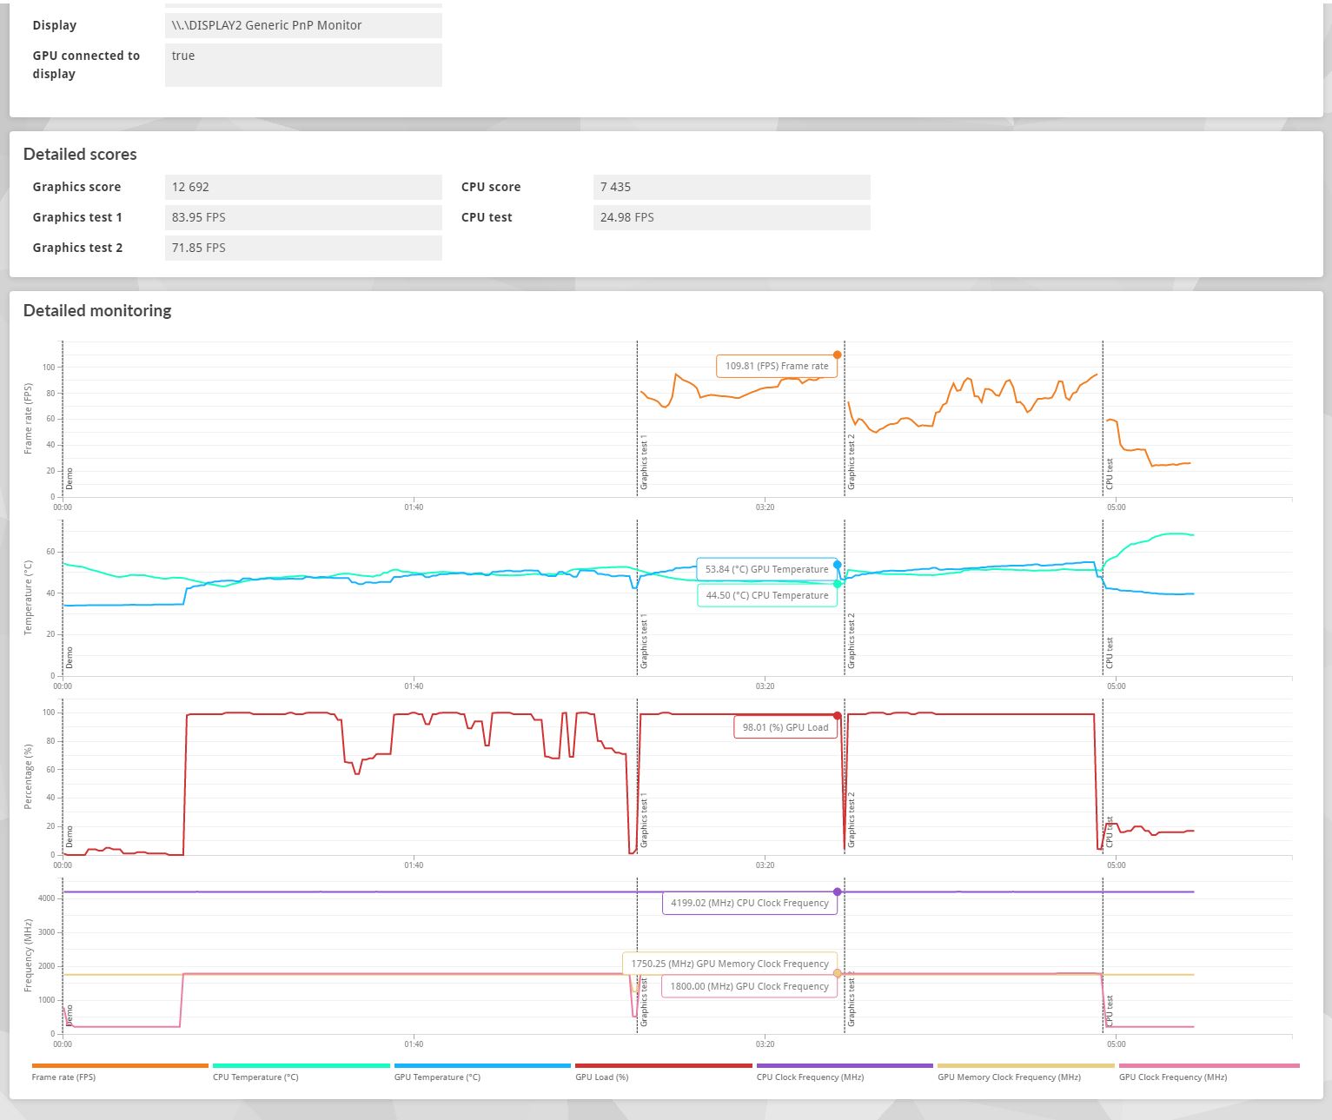Click the blue GPU Temperature data point
Screen dimensions: 1332x1120
pos(838,565)
